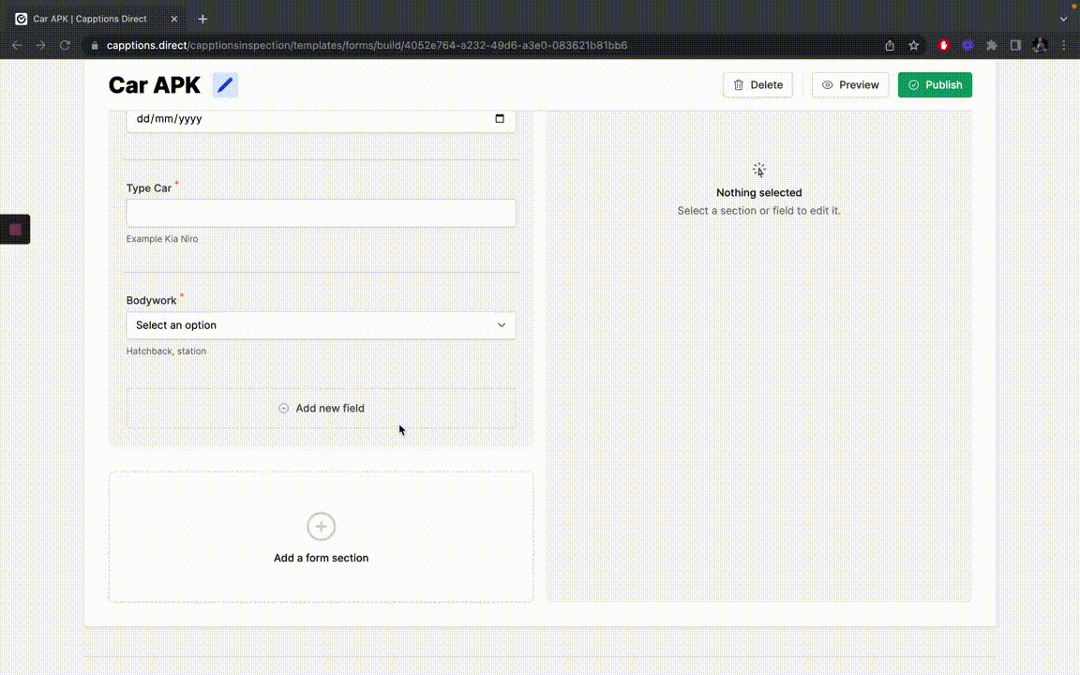Expand the tab search chevron
The width and height of the screenshot is (1080, 675).
[1063, 20]
